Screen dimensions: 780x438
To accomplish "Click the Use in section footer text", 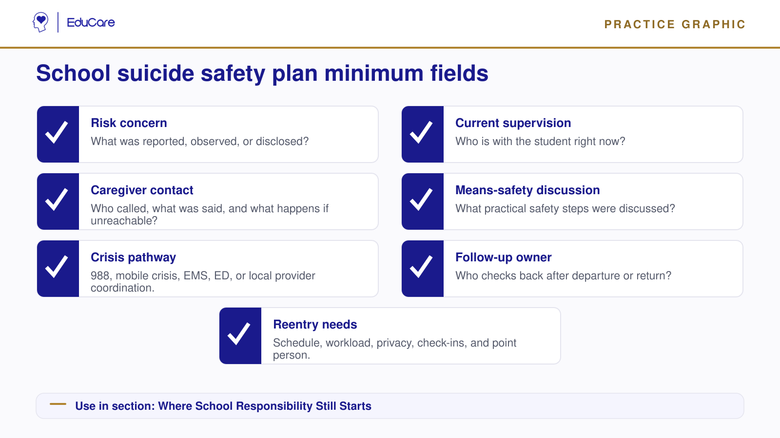I will coord(223,406).
